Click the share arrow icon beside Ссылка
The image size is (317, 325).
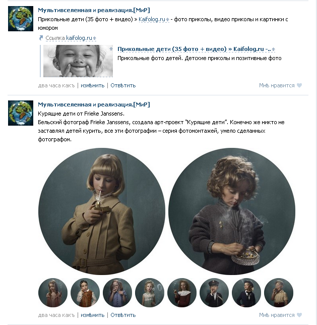coord(41,38)
